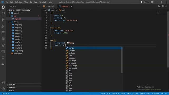The height and width of the screenshot is (95, 169).
Task: Open Customize Layout icon
Action: [x=152, y=2]
